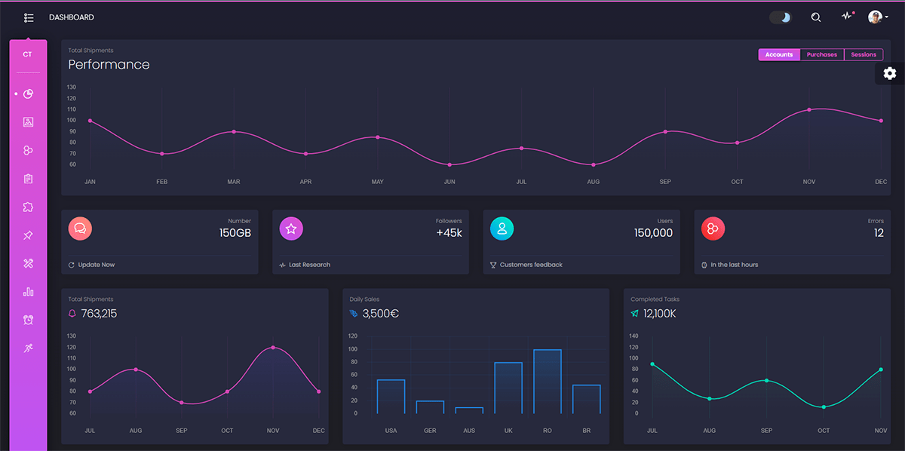This screenshot has width=905, height=451.
Task: Switch to the Accounts view
Action: (779, 54)
